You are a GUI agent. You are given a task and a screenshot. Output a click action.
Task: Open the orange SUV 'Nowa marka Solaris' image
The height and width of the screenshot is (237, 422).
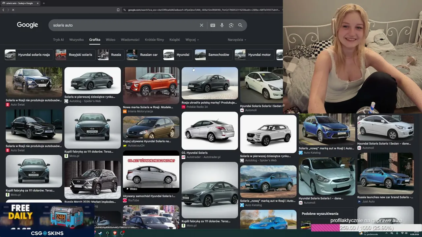click(x=151, y=86)
